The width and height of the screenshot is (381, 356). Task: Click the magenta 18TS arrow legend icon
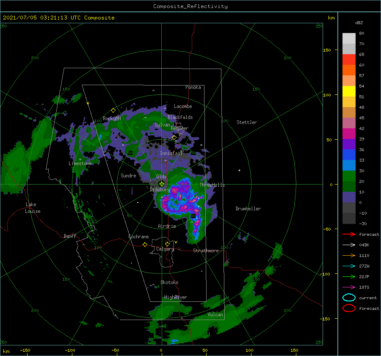(349, 287)
